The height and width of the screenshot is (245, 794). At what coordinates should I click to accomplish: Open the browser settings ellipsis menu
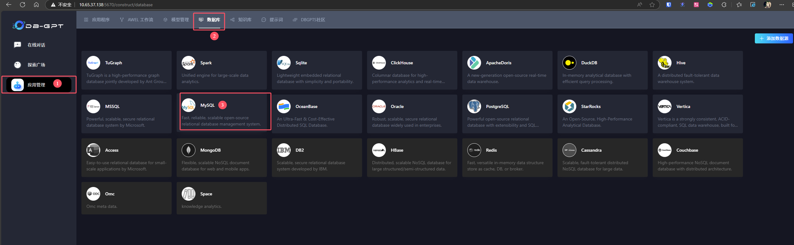(782, 5)
